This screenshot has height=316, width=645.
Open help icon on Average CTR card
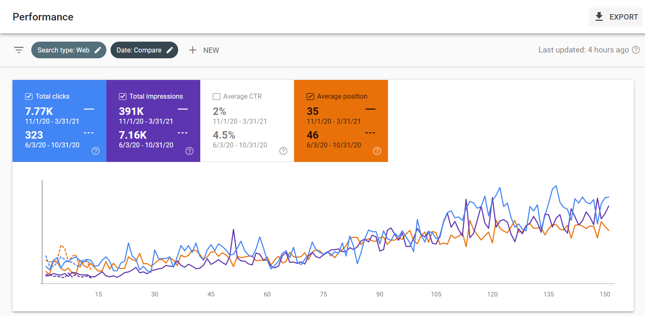[283, 151]
